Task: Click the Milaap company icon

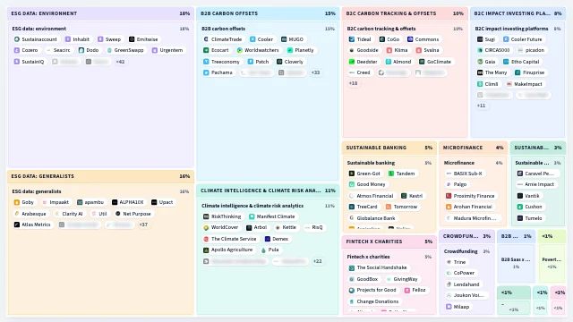Action: (449, 307)
